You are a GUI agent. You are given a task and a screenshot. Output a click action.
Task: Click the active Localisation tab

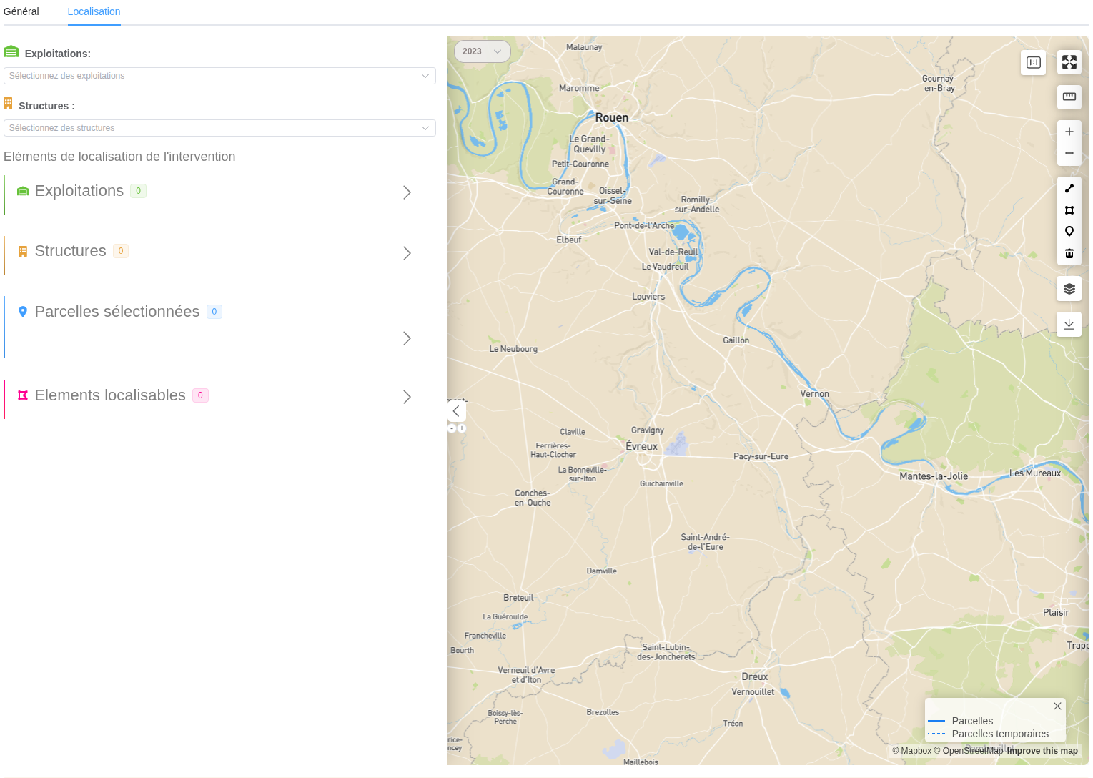[x=94, y=11]
